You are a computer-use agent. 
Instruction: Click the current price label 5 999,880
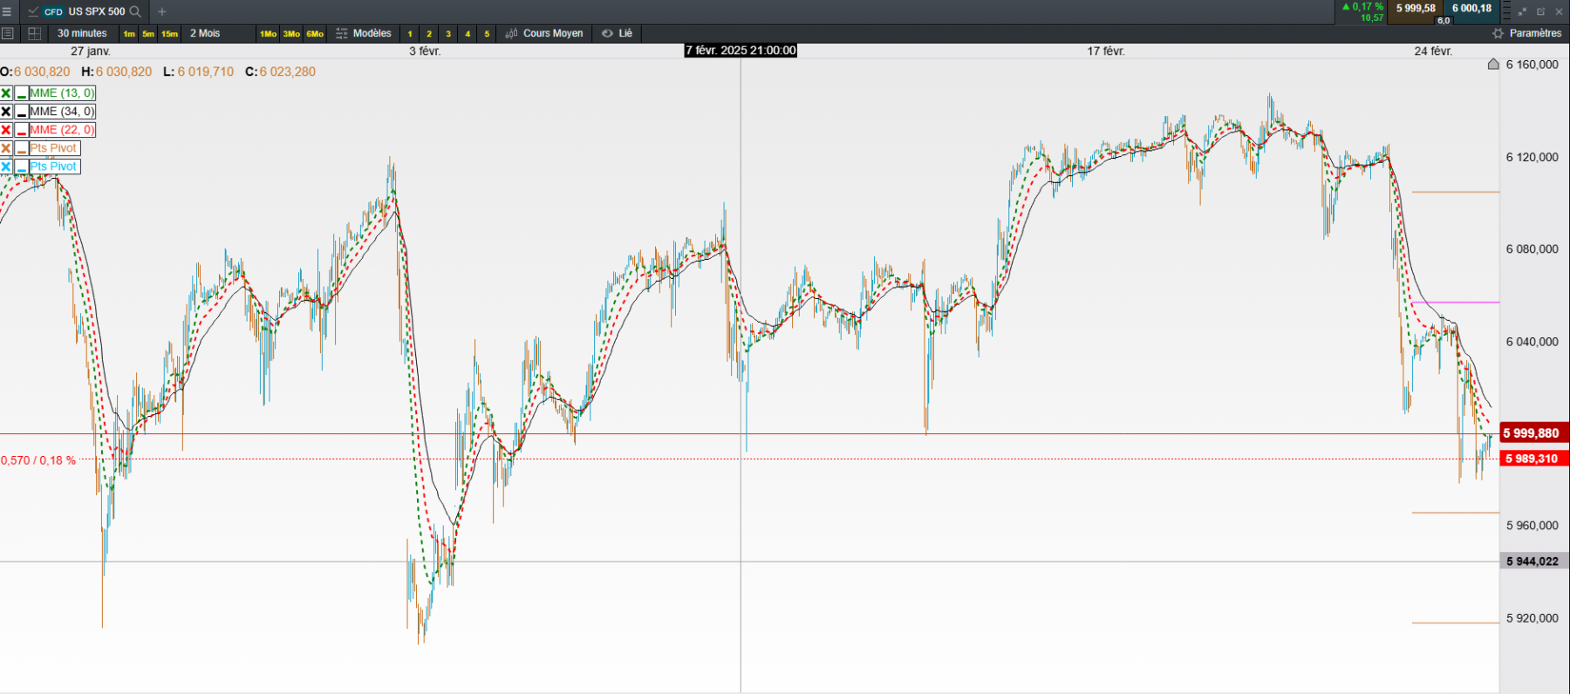[1533, 433]
